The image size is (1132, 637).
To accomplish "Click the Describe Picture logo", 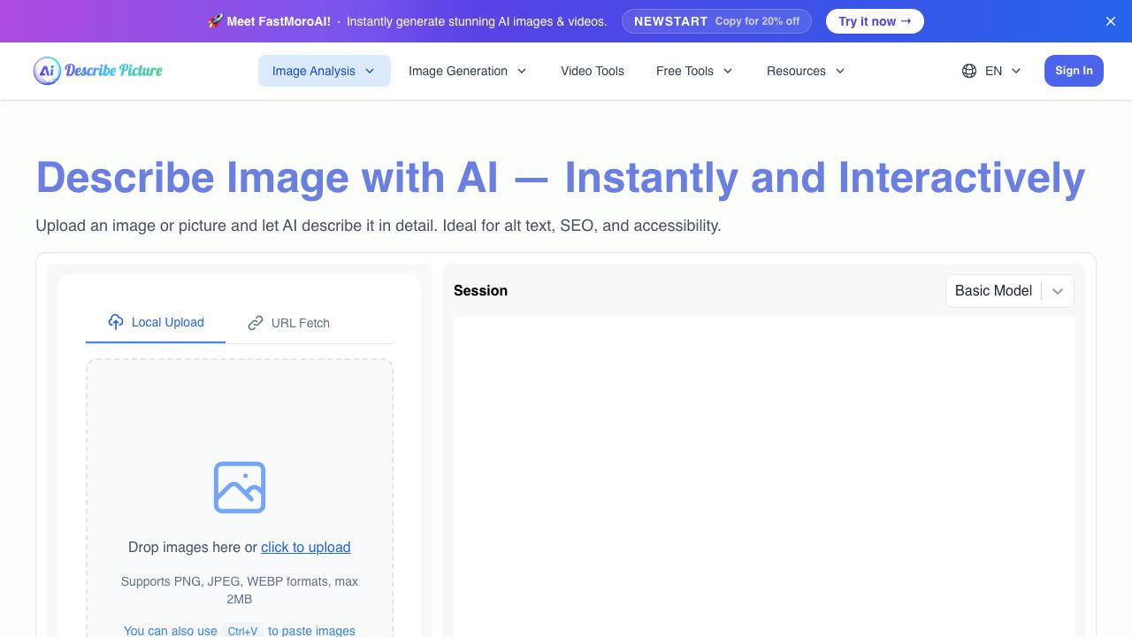I will tap(98, 71).
